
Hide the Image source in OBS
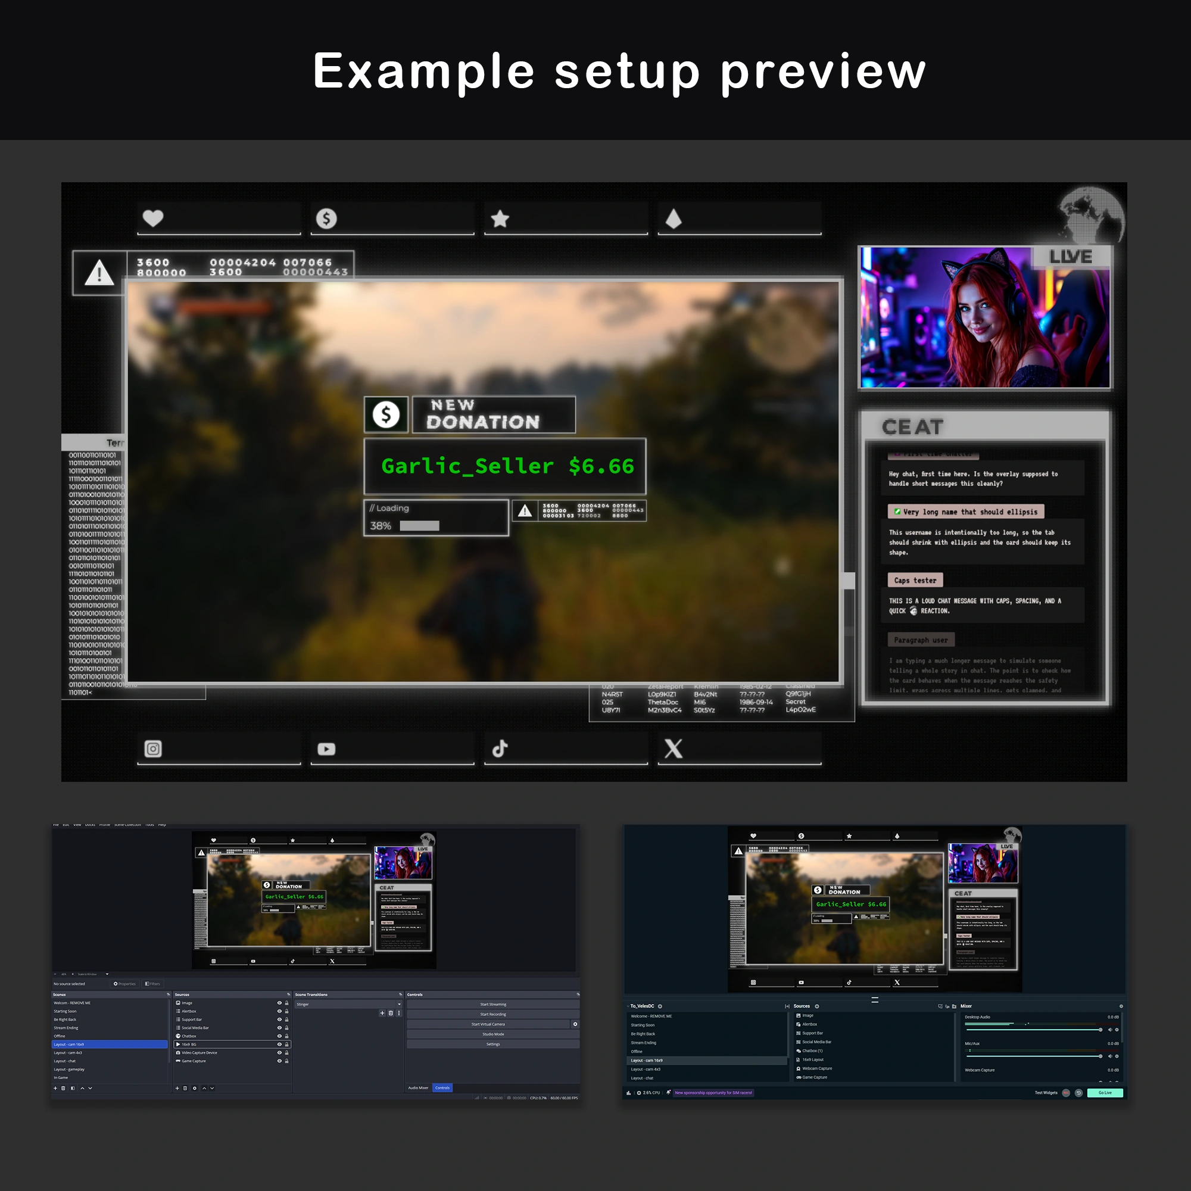click(x=279, y=1003)
